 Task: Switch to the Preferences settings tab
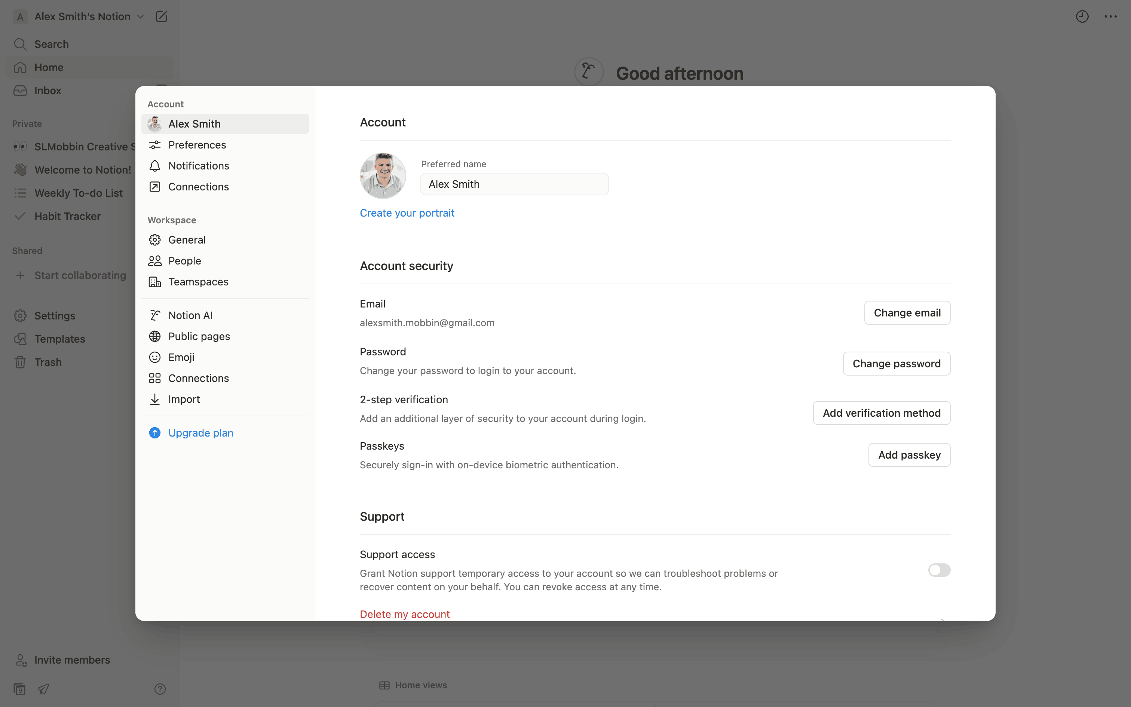coord(197,145)
